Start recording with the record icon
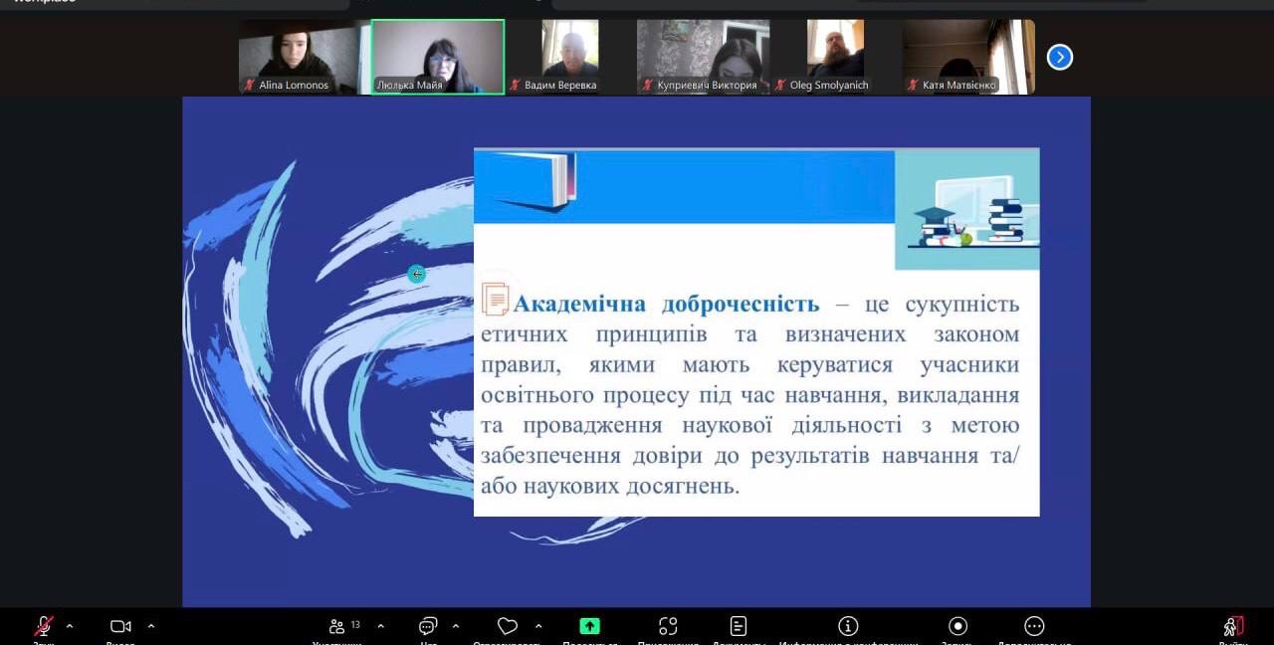Viewport: 1274px width, 645px height. [958, 626]
